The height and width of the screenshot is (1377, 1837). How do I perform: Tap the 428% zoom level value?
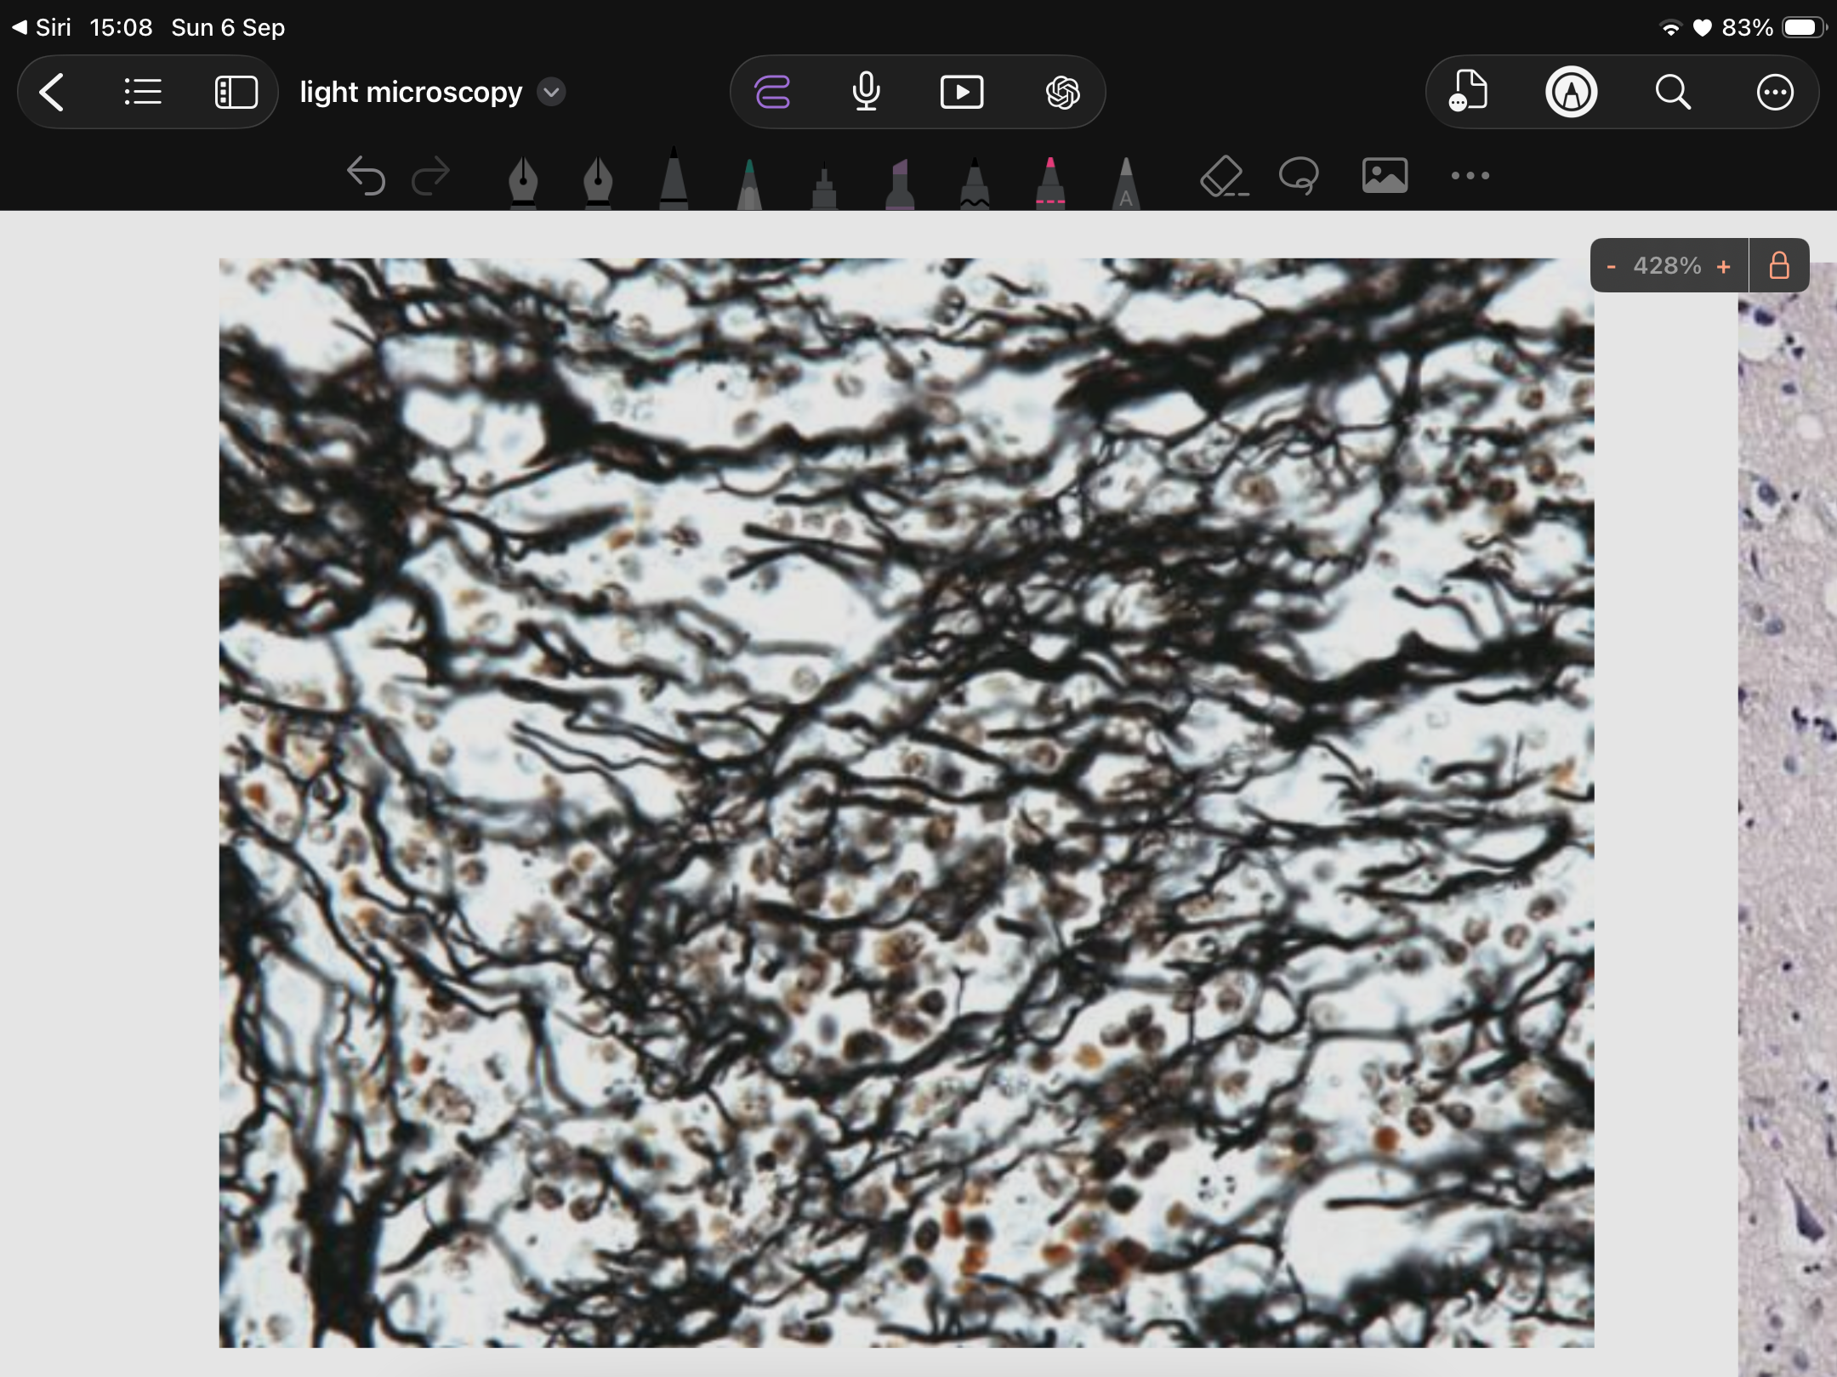pyautogui.click(x=1667, y=266)
